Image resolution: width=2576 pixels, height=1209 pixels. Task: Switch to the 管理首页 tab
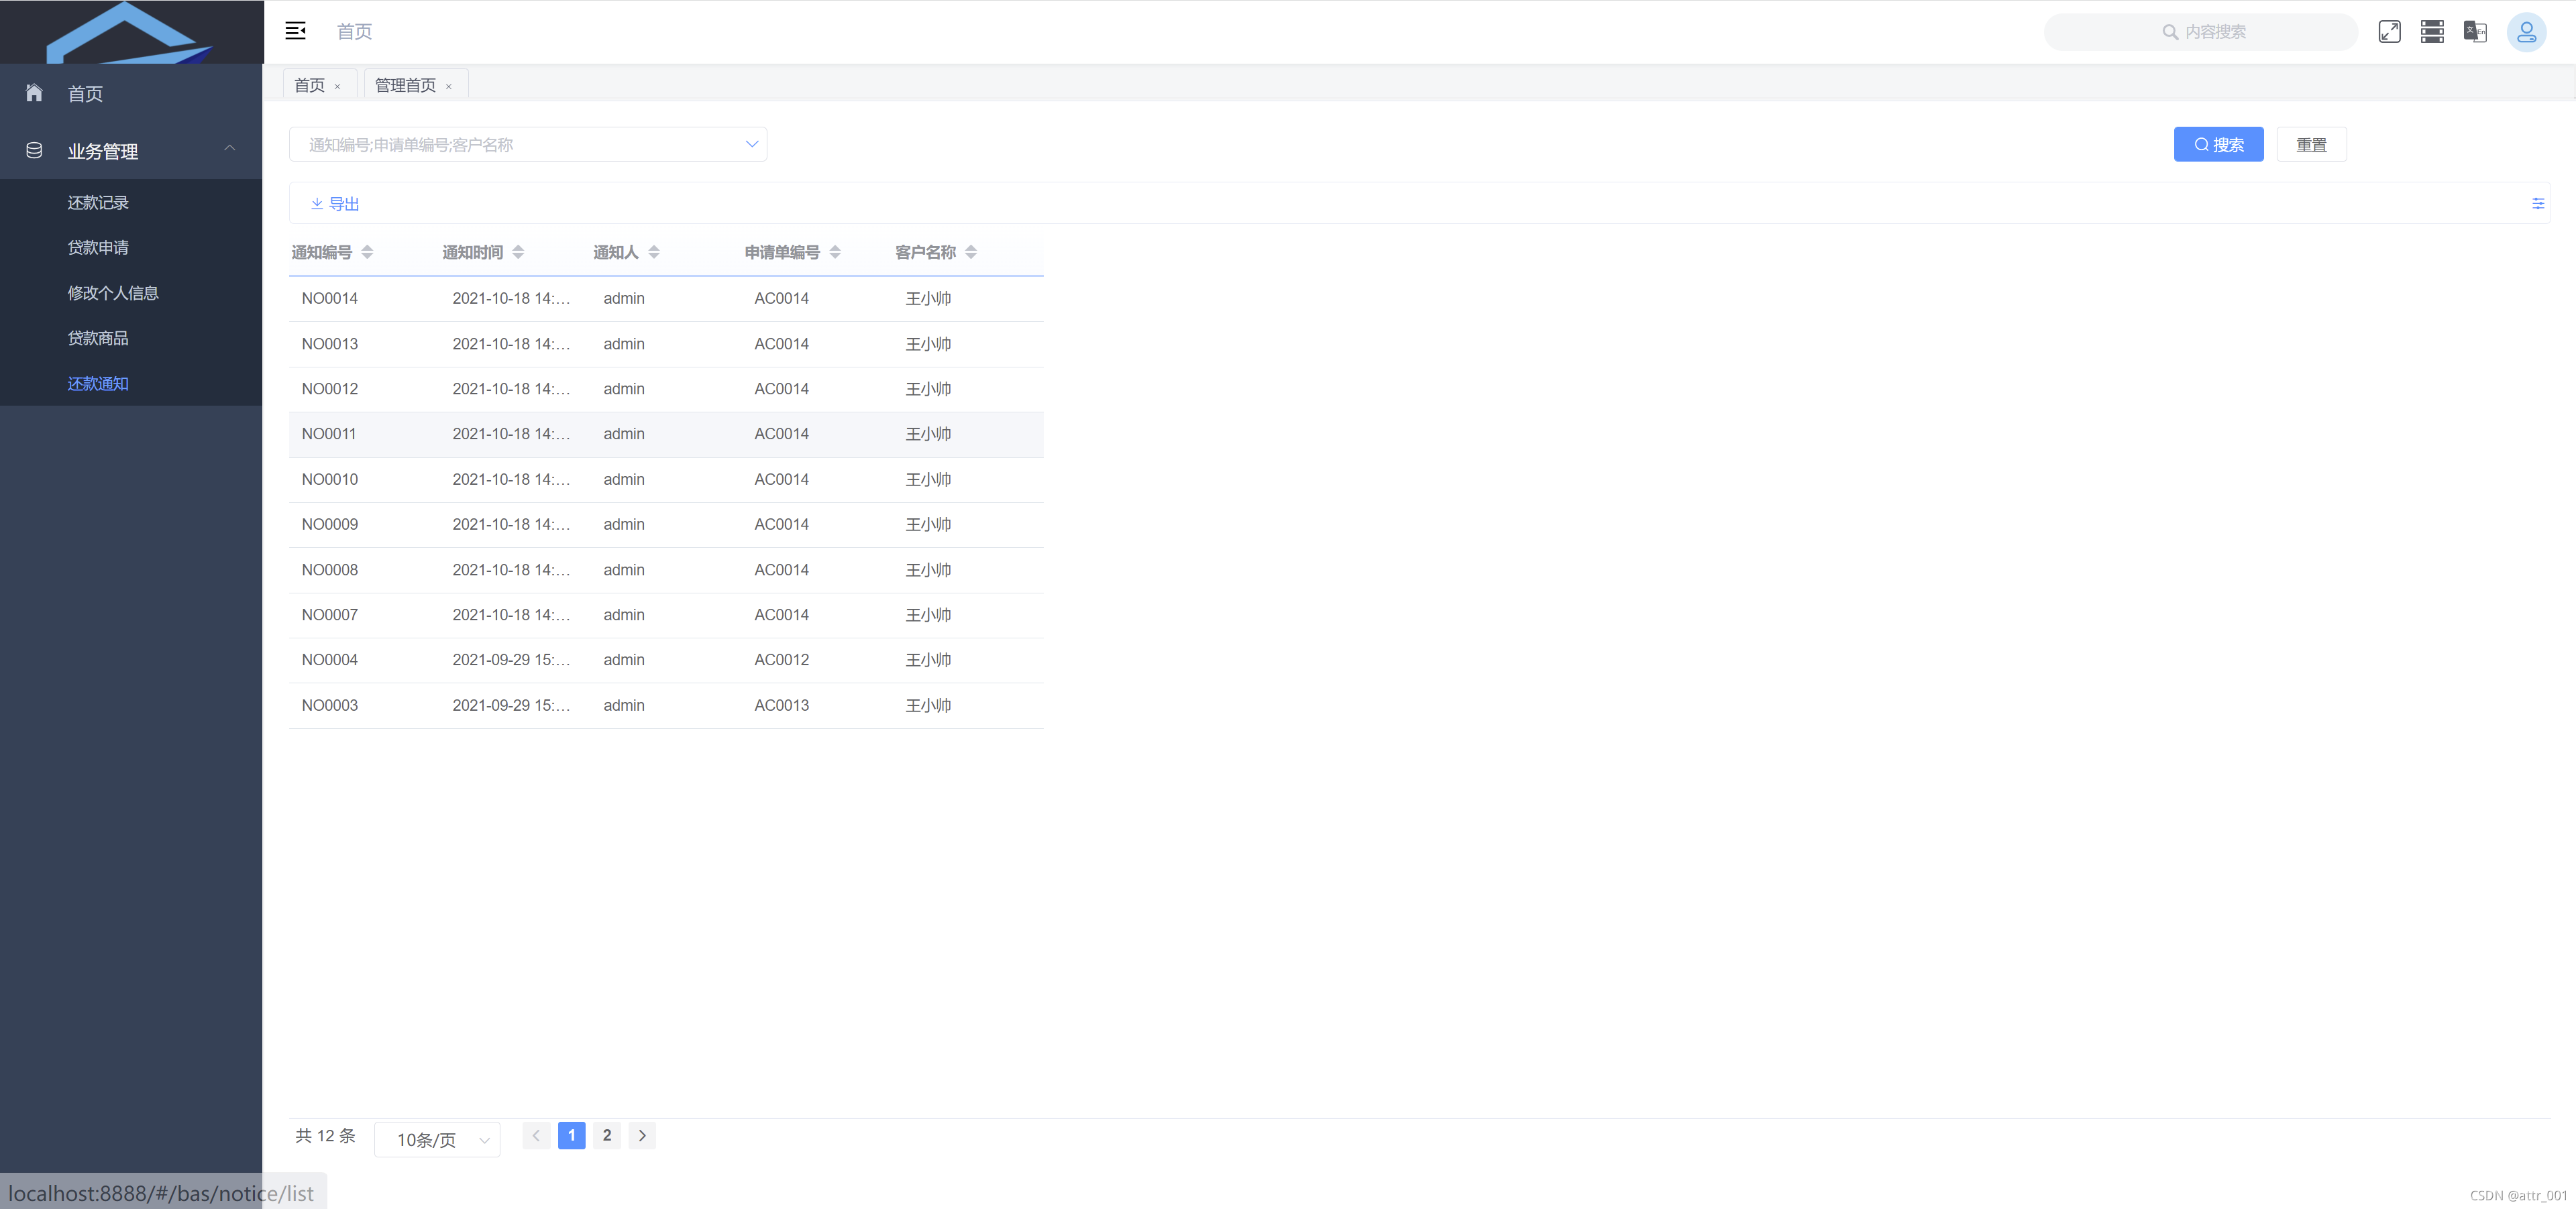coord(405,86)
